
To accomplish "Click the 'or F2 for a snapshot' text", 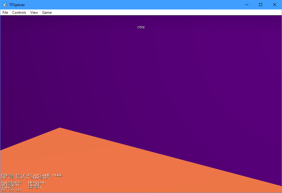I will pyautogui.click(x=26, y=177).
